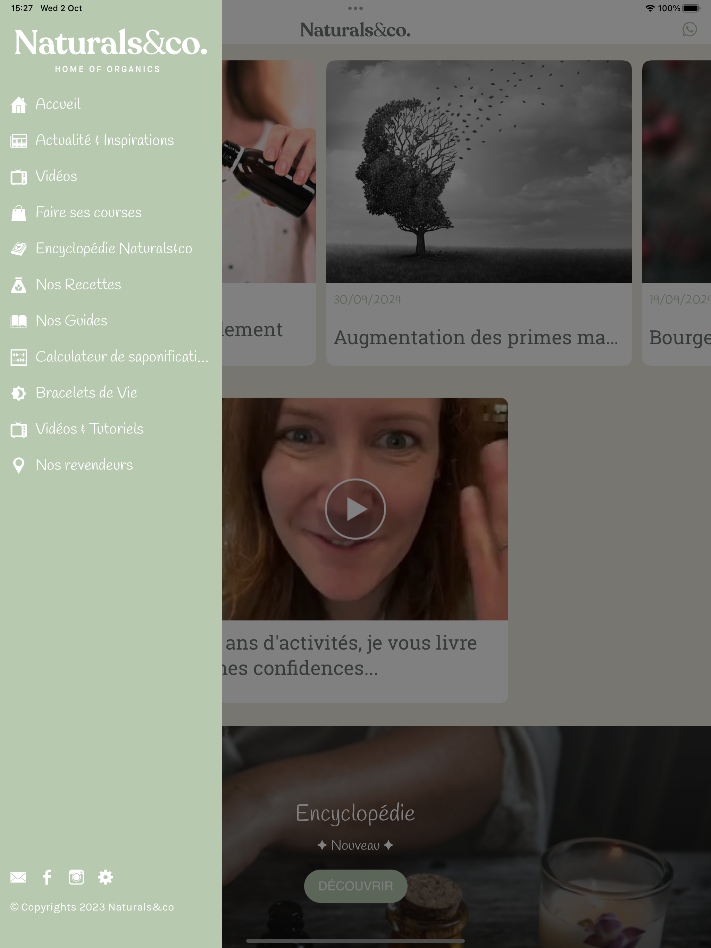Open the tree-head article thumbnail
Screen dimensions: 711x948
point(479,171)
